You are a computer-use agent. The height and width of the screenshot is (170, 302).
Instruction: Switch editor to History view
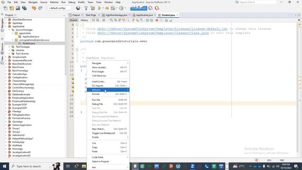(84, 20)
